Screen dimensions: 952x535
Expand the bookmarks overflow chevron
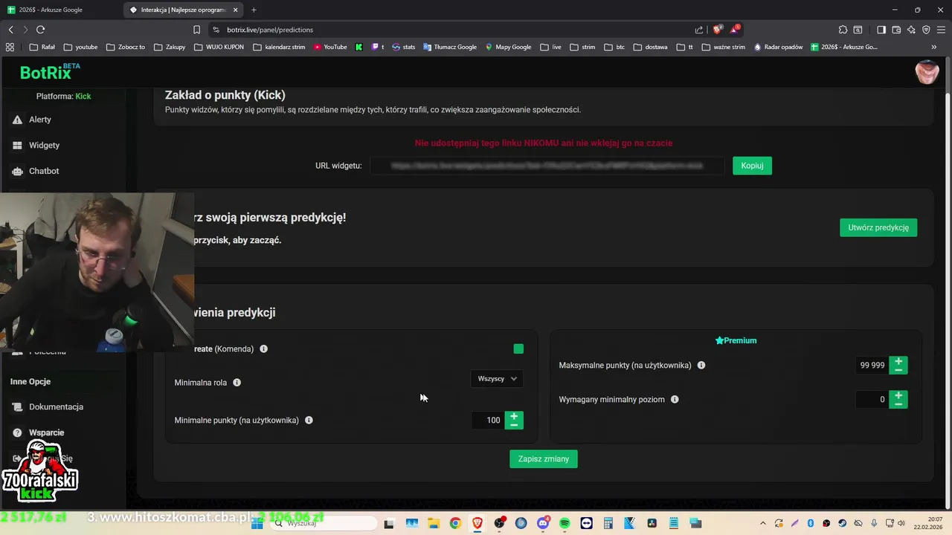pos(934,47)
